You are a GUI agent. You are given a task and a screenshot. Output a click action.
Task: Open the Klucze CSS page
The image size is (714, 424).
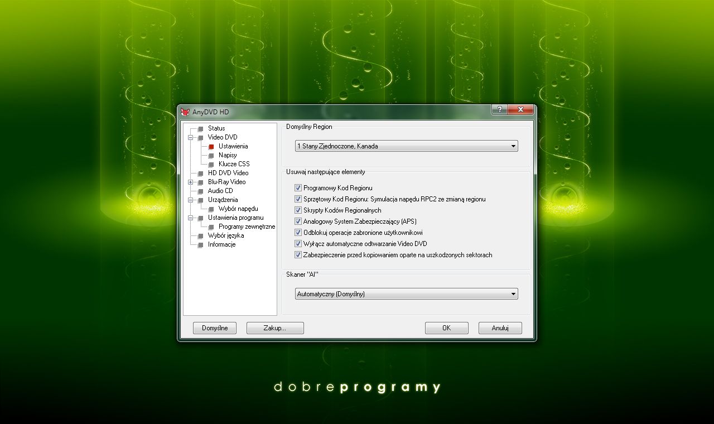coord(234,164)
